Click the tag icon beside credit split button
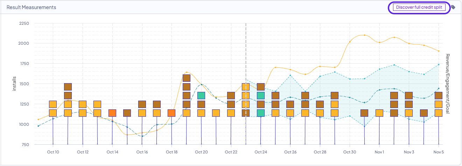The image size is (462, 166). click(x=453, y=7)
